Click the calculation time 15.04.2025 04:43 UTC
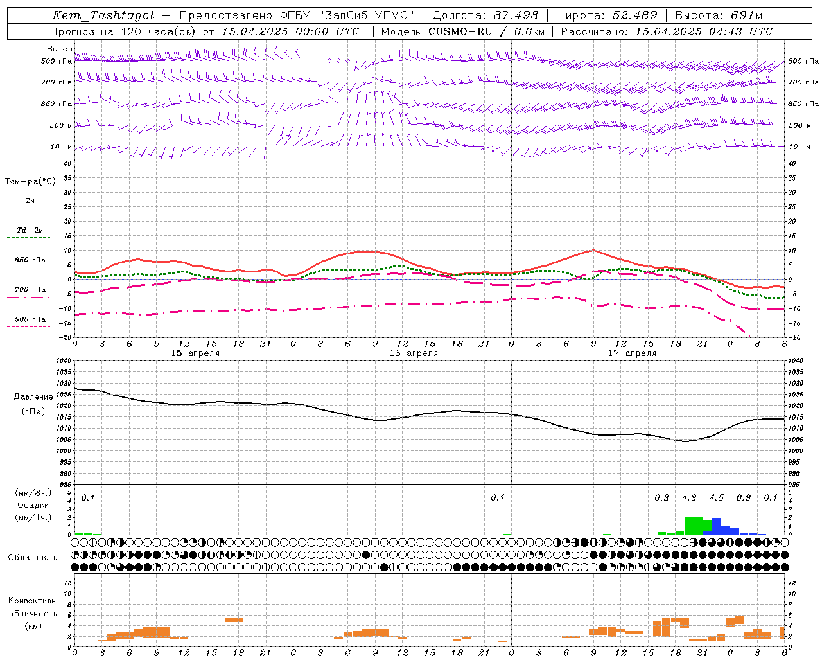This screenshot has width=822, height=658. (704, 31)
